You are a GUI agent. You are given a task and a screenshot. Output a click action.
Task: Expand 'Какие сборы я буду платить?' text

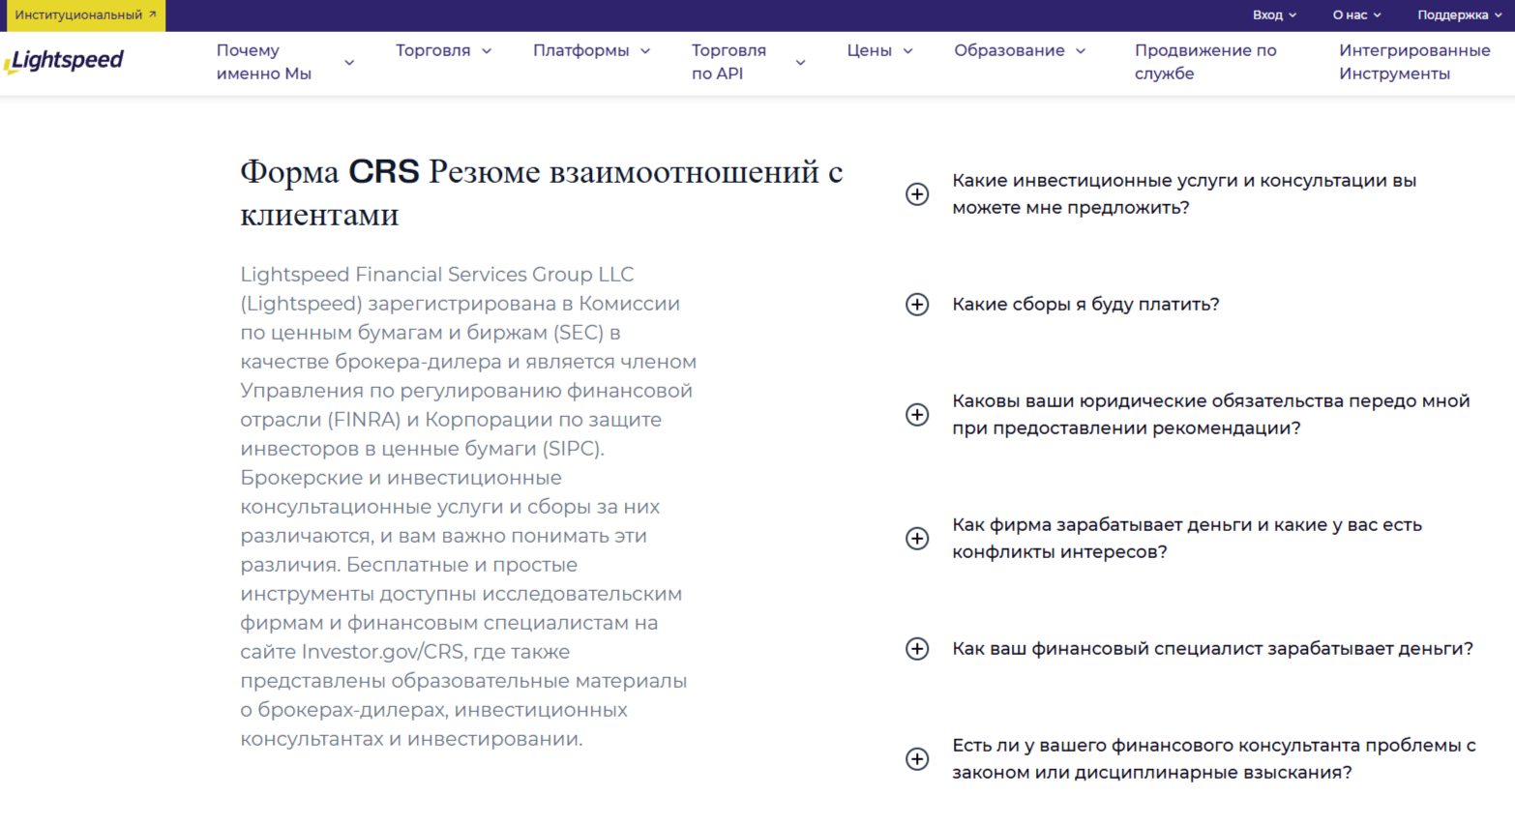click(x=1085, y=305)
